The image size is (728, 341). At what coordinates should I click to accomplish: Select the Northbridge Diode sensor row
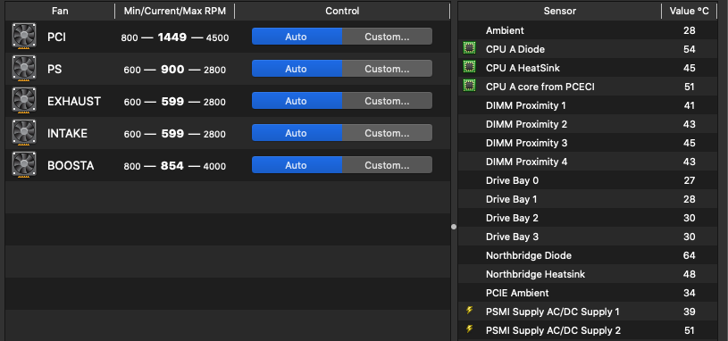pyautogui.click(x=588, y=255)
